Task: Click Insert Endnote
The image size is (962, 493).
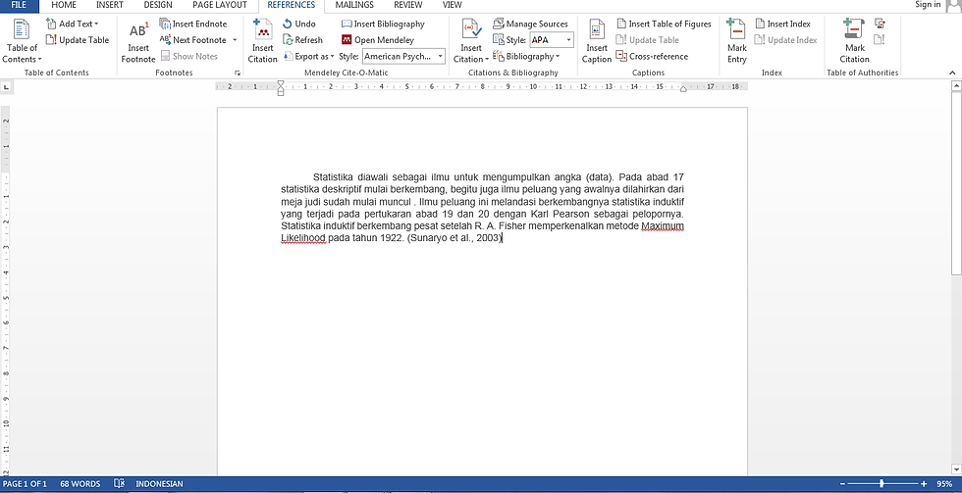Action: 193,24
